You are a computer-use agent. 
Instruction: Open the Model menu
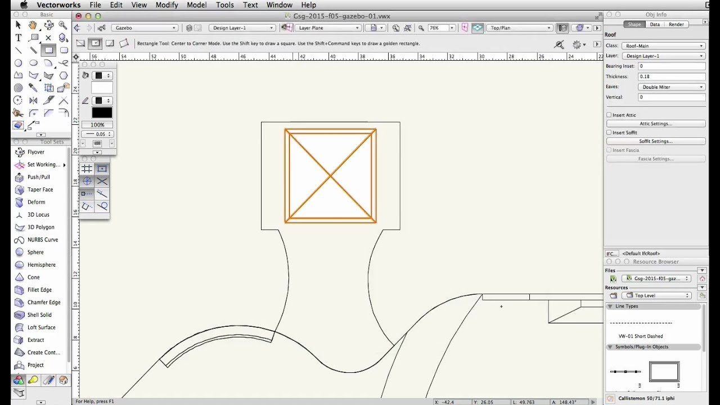click(197, 5)
